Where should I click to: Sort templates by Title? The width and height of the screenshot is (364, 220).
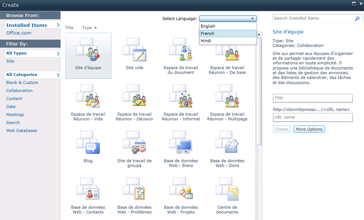[69, 27]
